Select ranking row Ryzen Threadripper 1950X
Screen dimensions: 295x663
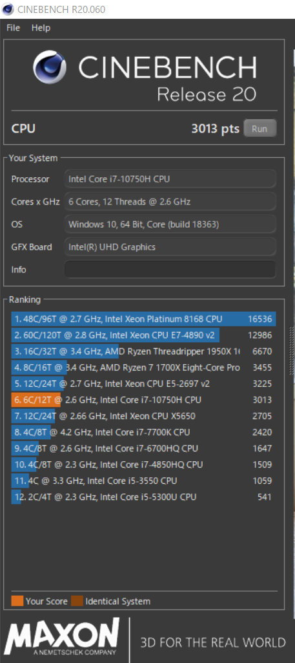(x=143, y=351)
